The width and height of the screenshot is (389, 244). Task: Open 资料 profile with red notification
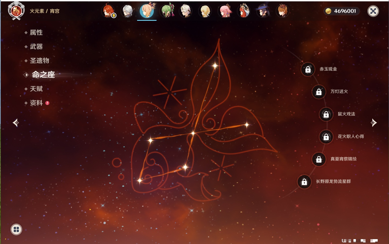click(x=37, y=103)
